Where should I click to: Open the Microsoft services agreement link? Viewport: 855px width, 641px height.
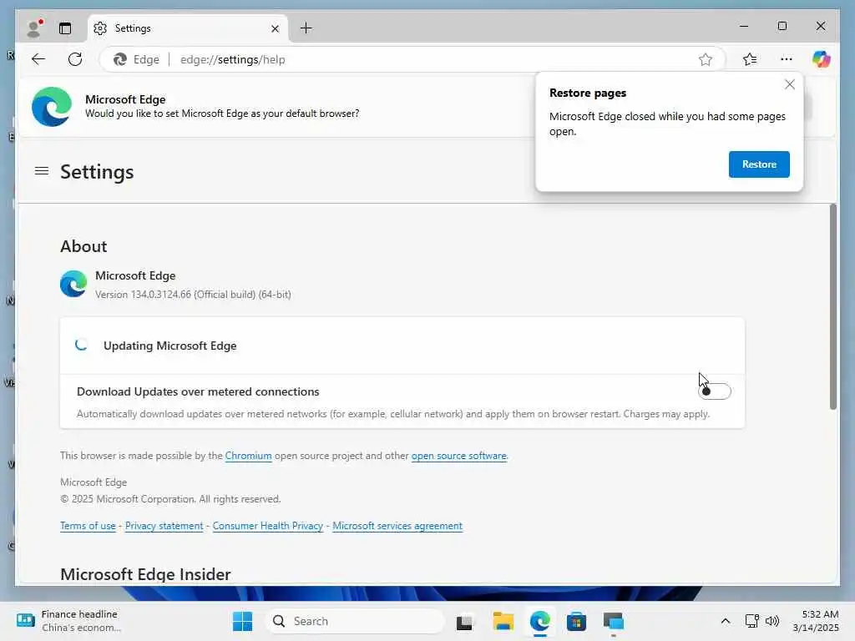coord(397,526)
